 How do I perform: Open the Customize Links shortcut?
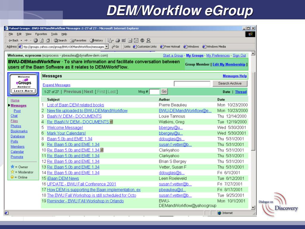pos(145,47)
